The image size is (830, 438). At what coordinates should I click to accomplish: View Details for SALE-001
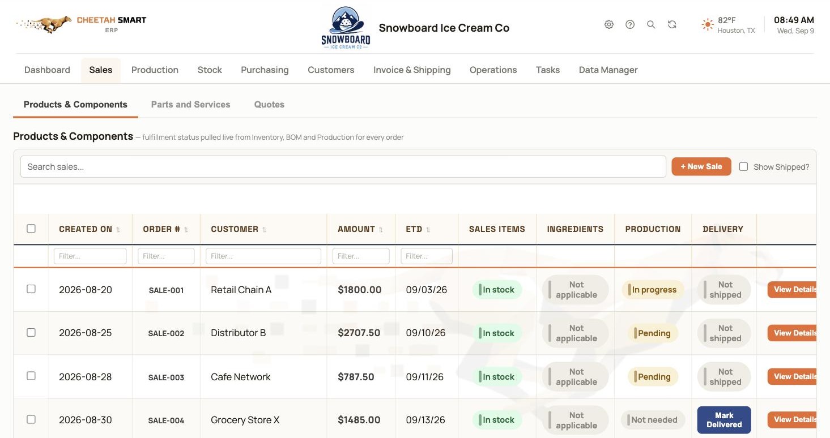point(792,289)
